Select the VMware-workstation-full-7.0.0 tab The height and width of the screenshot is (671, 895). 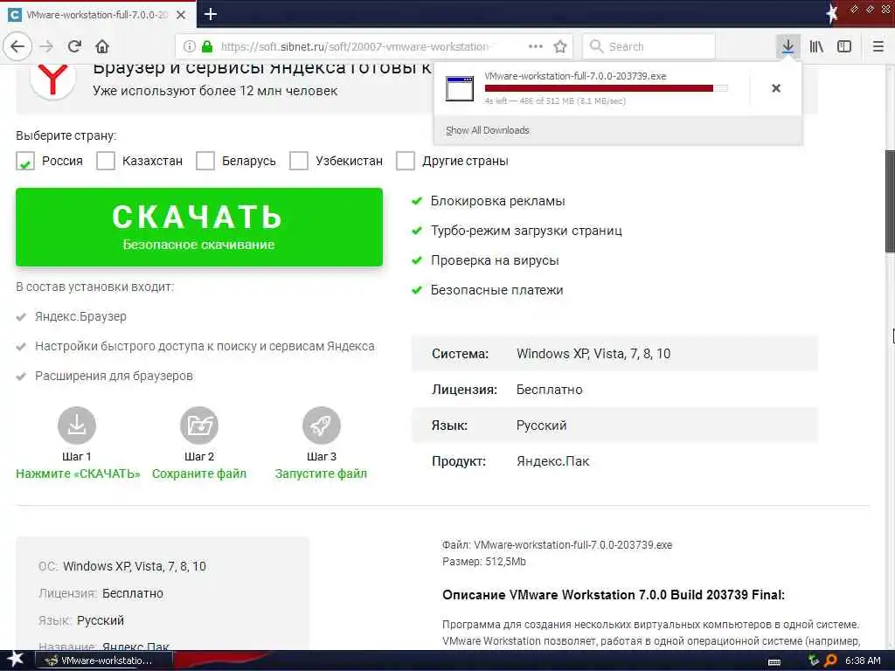point(98,15)
